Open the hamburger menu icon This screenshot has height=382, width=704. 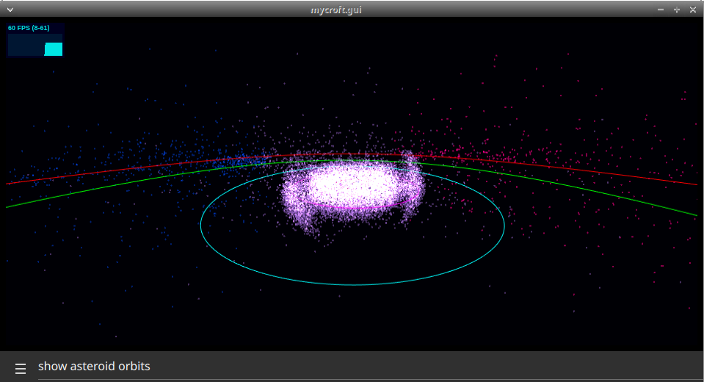point(21,369)
